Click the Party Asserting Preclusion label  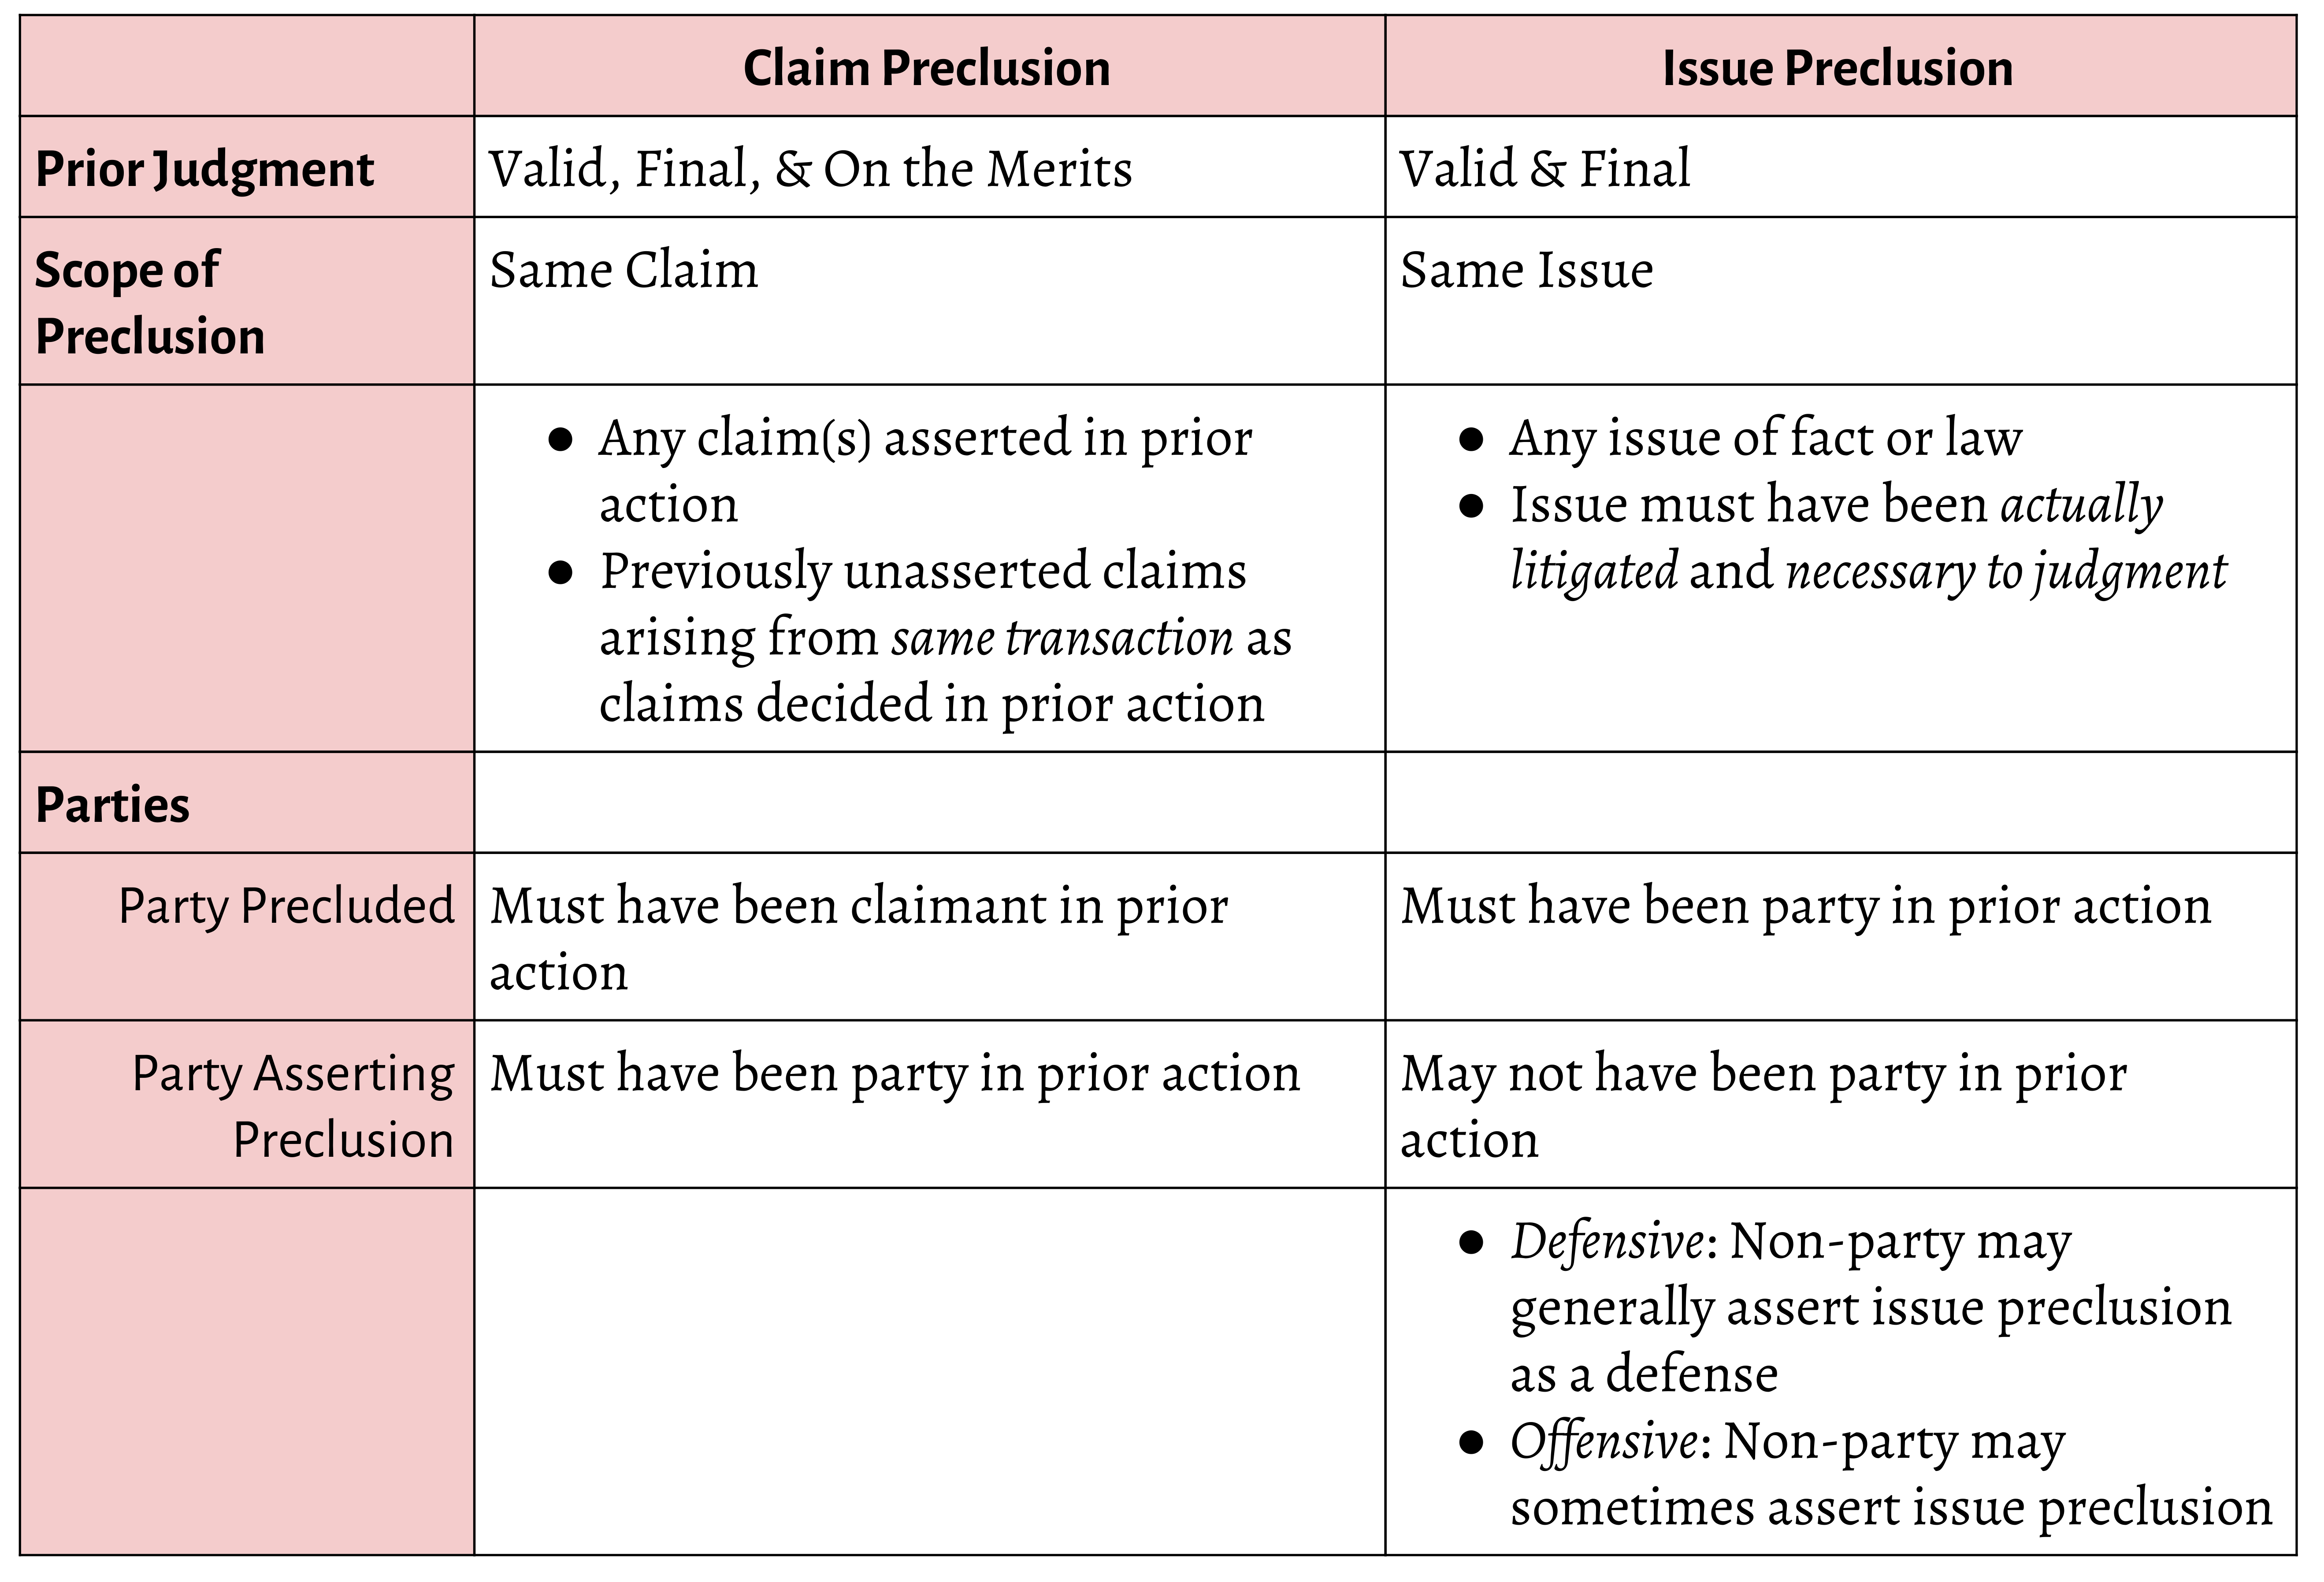tap(293, 1106)
